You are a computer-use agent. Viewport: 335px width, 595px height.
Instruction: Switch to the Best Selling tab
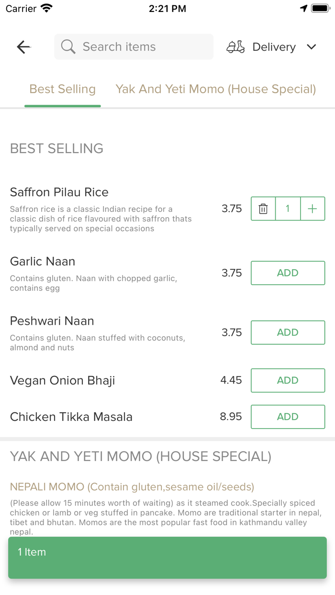click(63, 89)
